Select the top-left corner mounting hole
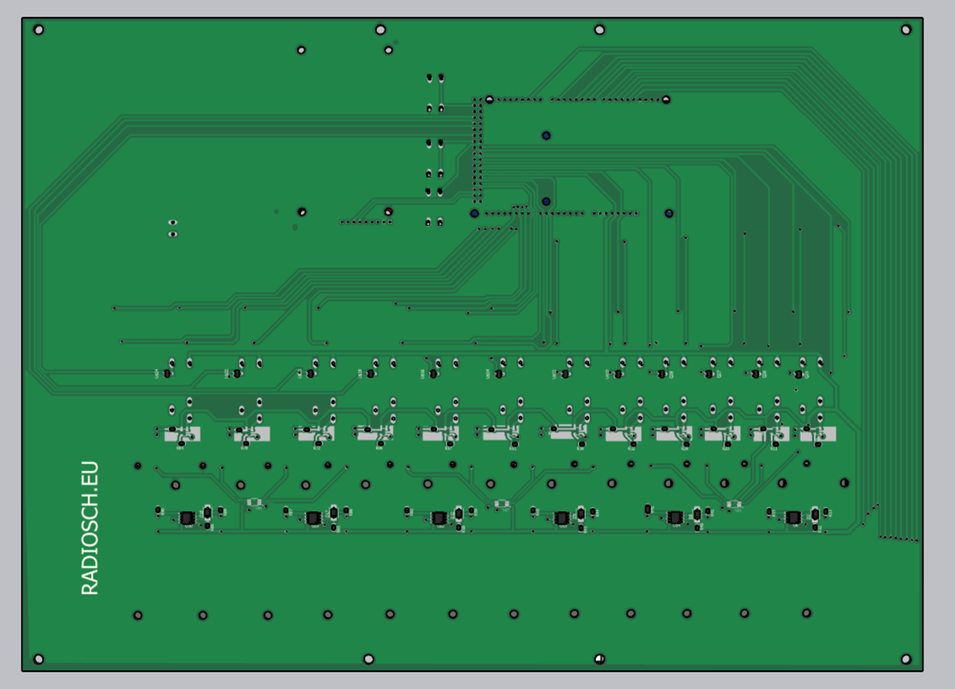 point(39,30)
